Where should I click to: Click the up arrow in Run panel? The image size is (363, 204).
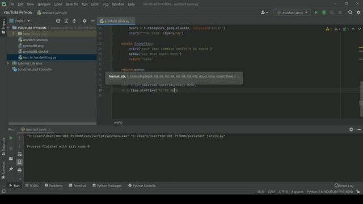point(20,138)
